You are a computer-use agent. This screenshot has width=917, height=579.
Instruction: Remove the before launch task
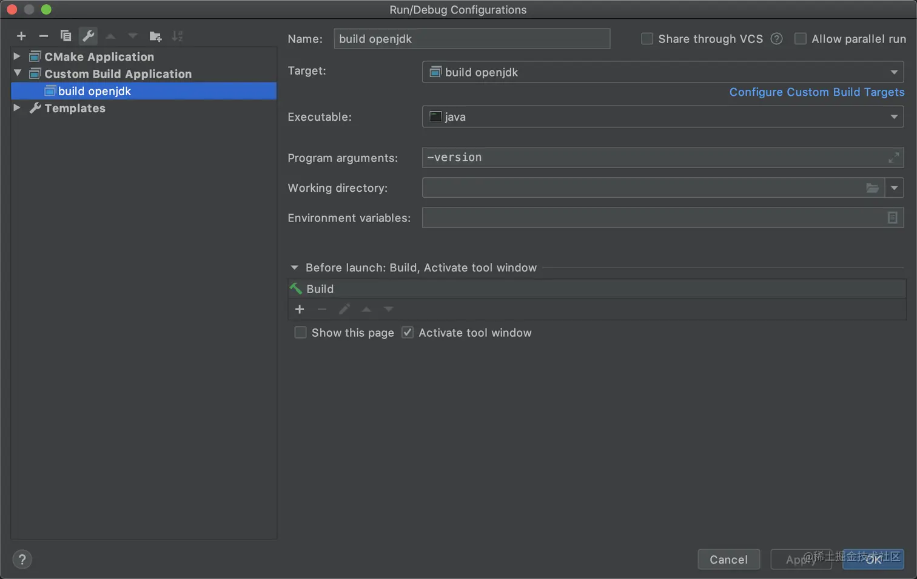click(x=322, y=310)
